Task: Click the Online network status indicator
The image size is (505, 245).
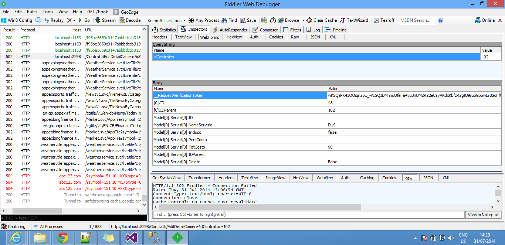Action: point(485,20)
